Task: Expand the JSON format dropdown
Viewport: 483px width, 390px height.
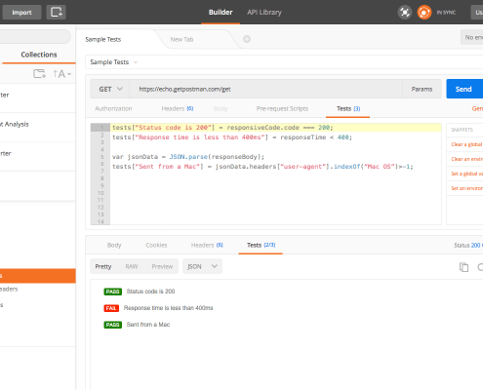Action: point(202,266)
